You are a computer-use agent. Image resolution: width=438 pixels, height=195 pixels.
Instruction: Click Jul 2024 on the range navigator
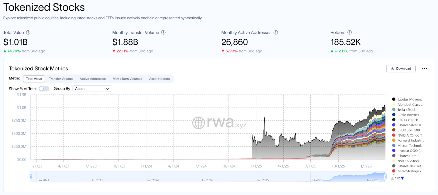click(x=207, y=180)
